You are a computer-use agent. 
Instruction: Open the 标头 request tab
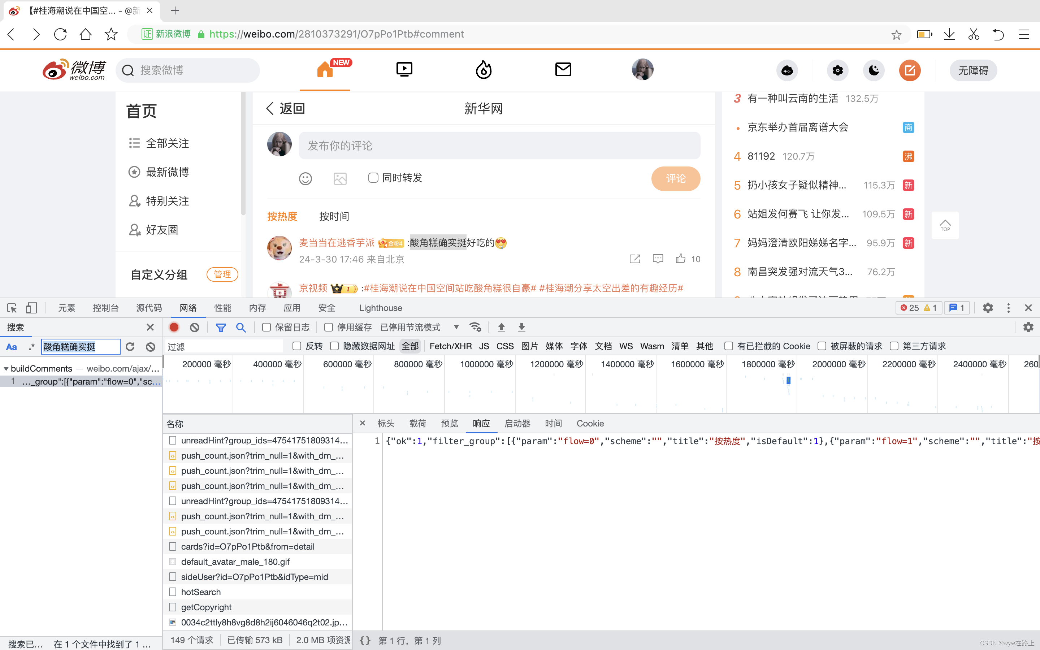click(x=386, y=424)
